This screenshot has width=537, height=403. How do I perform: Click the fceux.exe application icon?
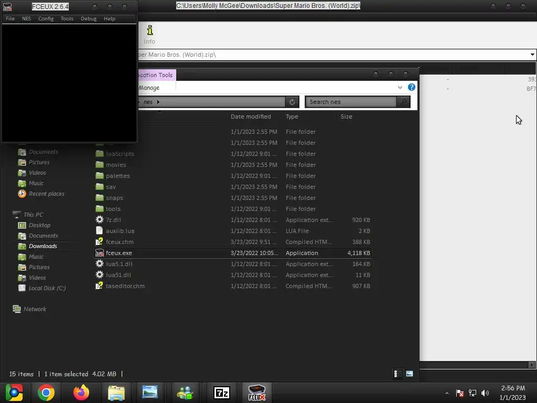[x=99, y=252]
